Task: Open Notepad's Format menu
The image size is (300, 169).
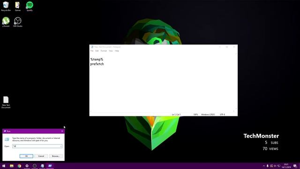Action: point(104,51)
